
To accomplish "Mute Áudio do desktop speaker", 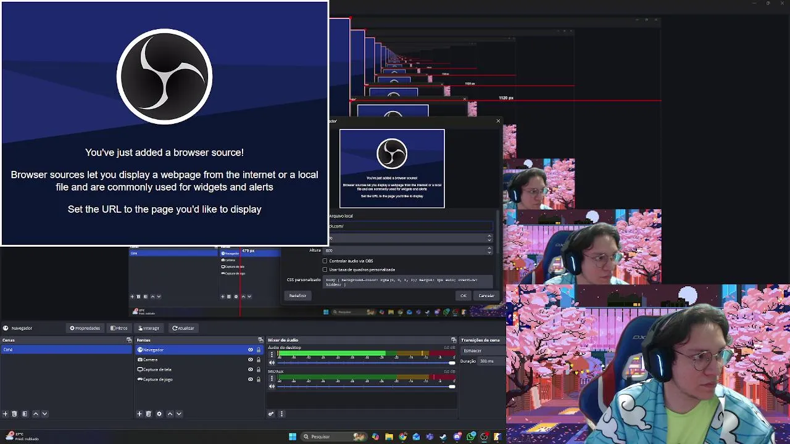I will [272, 363].
